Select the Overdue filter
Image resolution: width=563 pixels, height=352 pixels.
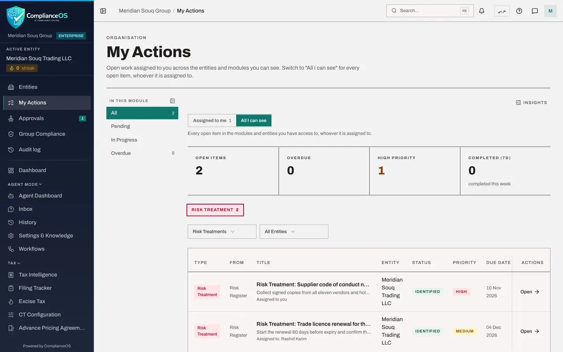pos(142,153)
